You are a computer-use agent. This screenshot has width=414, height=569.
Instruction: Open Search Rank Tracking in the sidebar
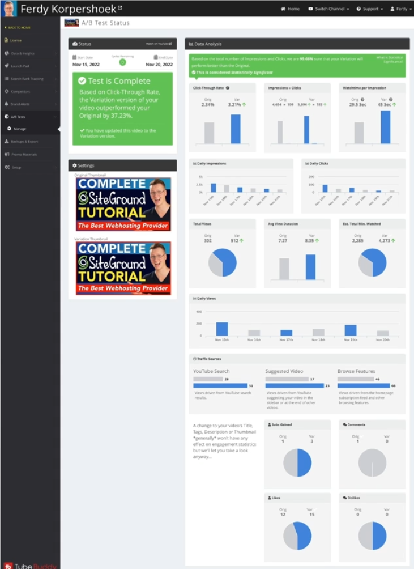click(x=29, y=79)
